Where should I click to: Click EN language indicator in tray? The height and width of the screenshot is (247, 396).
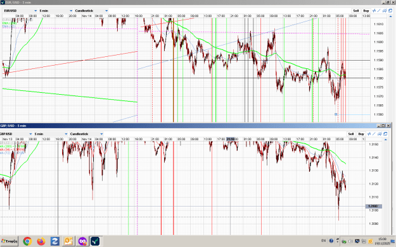(x=324, y=241)
